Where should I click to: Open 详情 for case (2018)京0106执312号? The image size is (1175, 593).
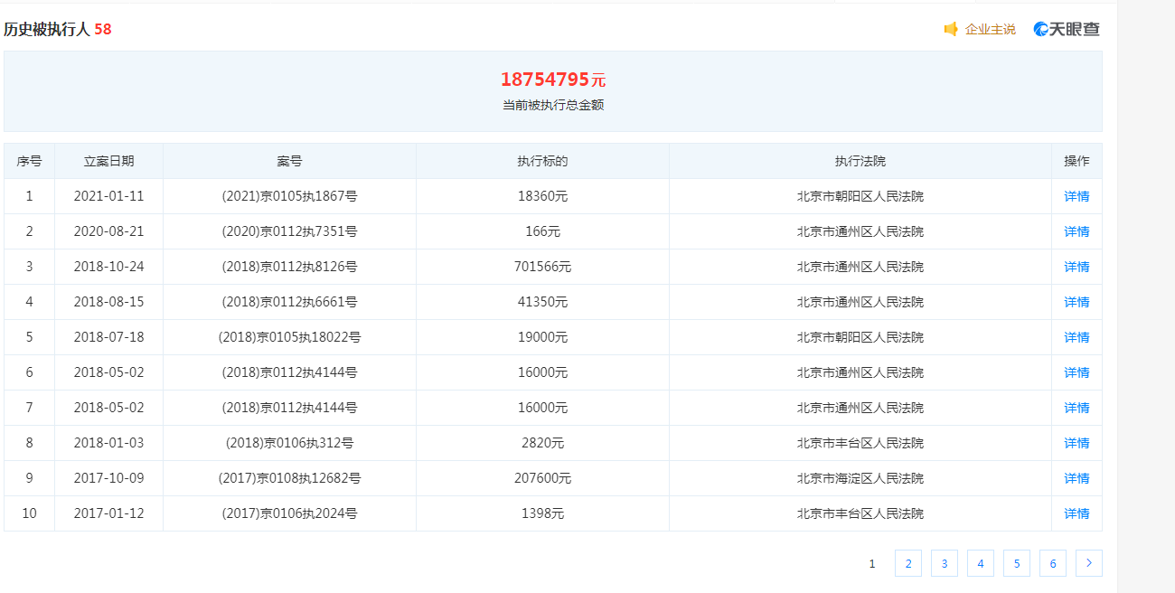coord(1076,443)
